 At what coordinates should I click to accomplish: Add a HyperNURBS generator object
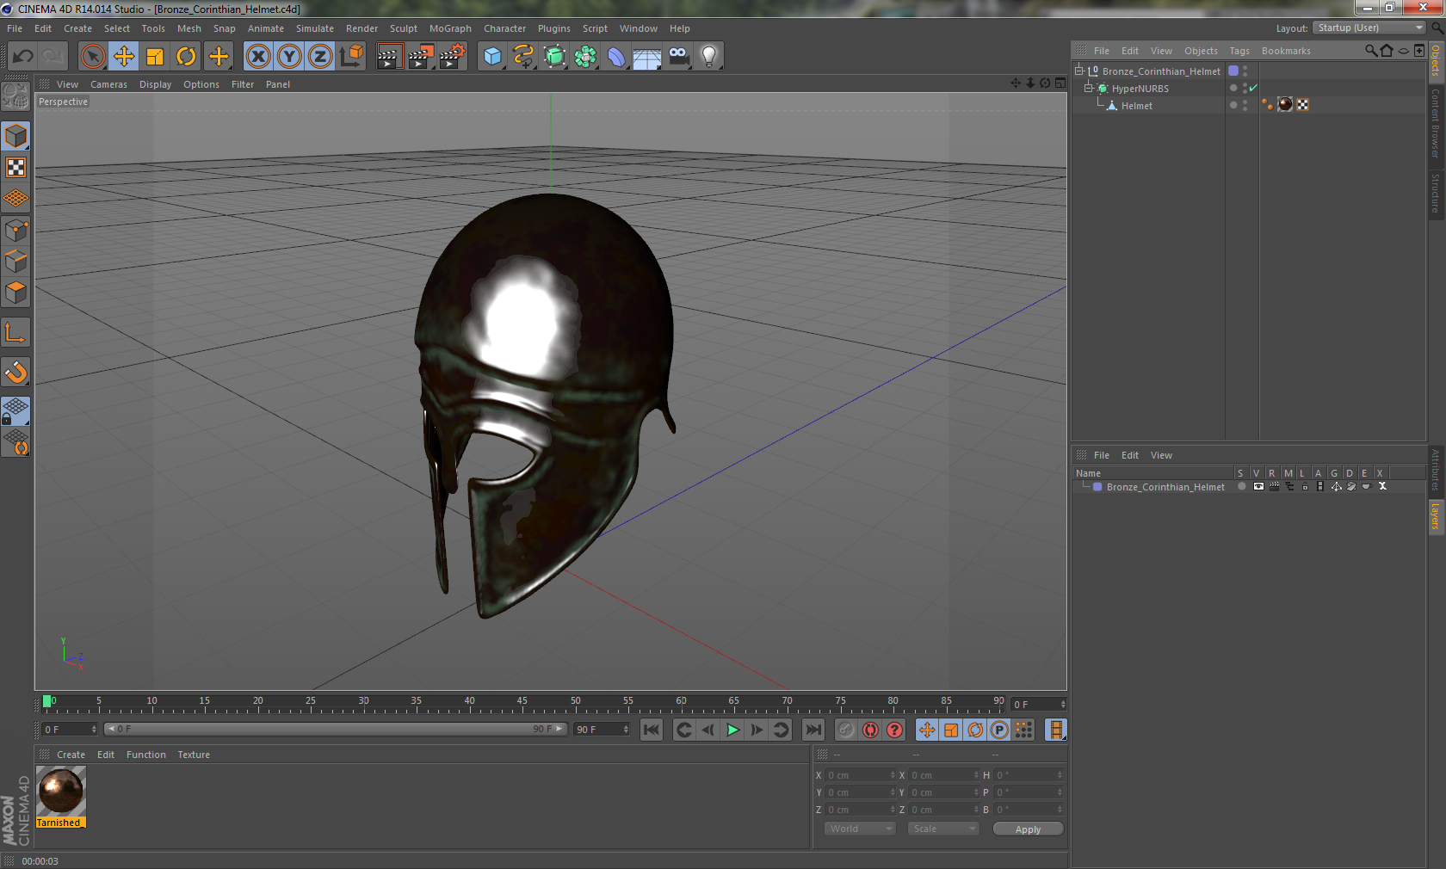pos(554,57)
